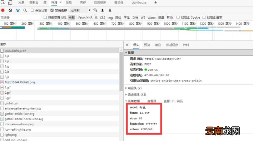The image size is (253, 141).
Task: Export HAR file with download arrow
Action: tap(110, 10)
